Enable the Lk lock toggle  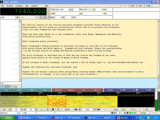pos(126,109)
